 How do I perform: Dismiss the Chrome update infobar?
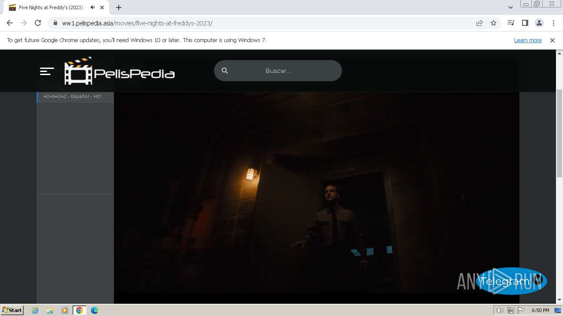point(552,40)
